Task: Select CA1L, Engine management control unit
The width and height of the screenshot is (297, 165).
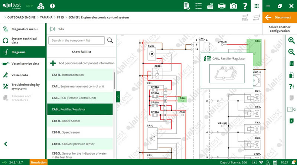Action: point(80,86)
